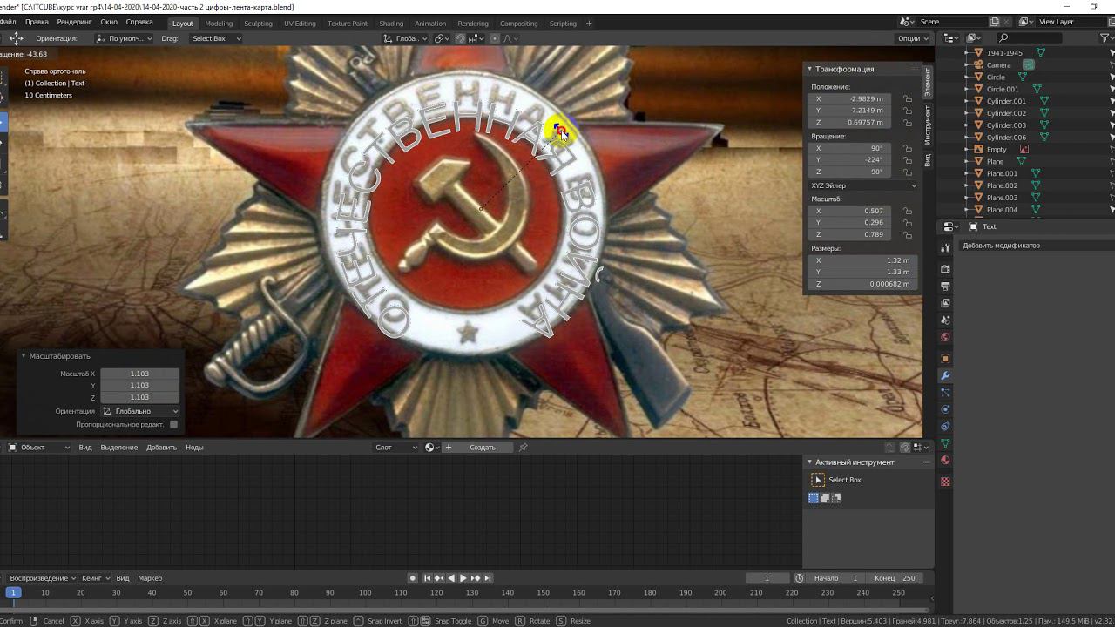Play the animation in reverse
The height and width of the screenshot is (627, 1115).
[x=451, y=578]
